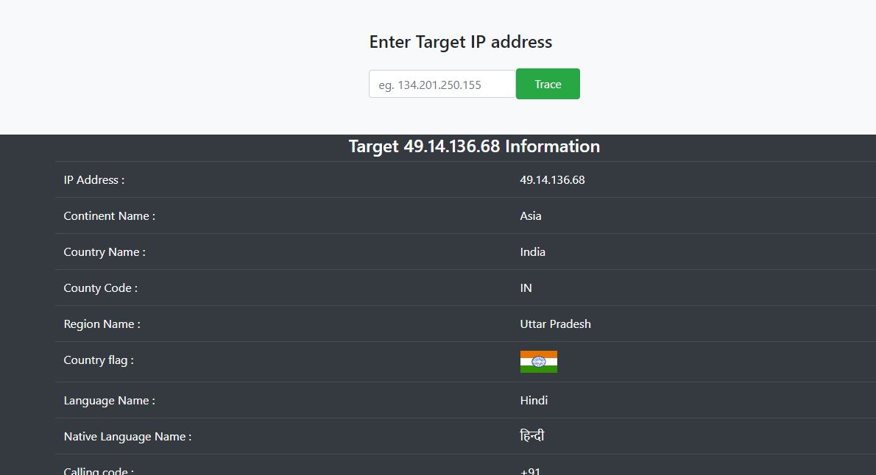Click the native language text हिन्दी
The height and width of the screenshot is (475, 876).
pos(531,436)
